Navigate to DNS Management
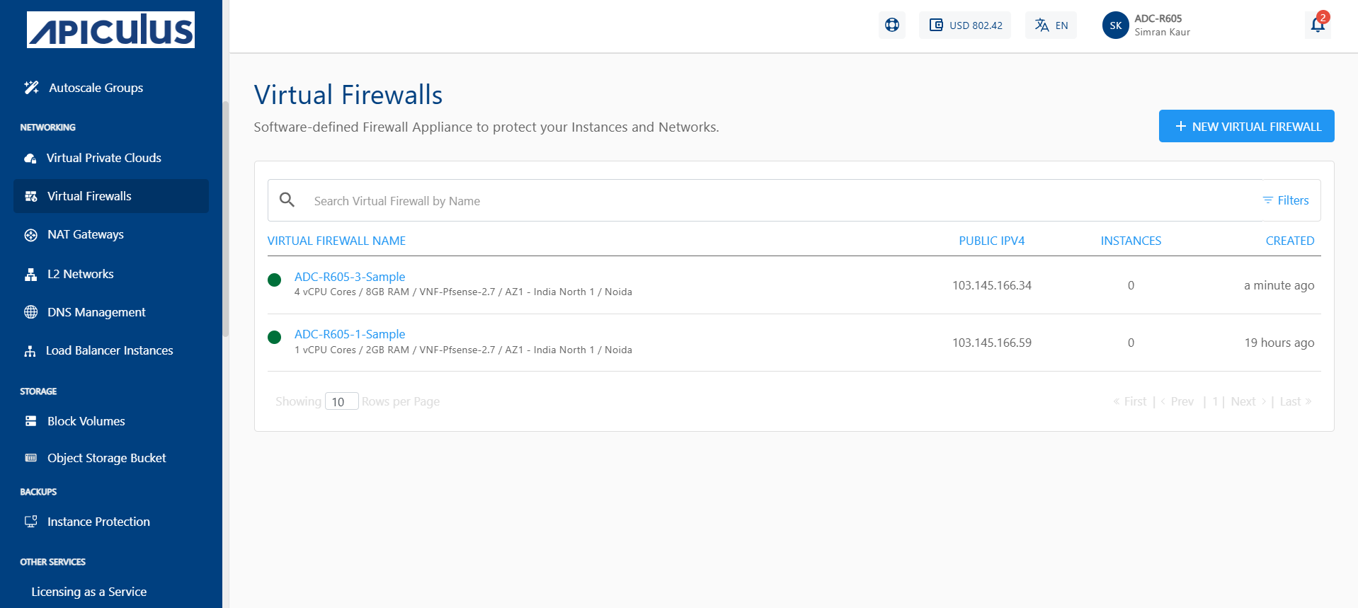The width and height of the screenshot is (1358, 608). click(x=96, y=312)
